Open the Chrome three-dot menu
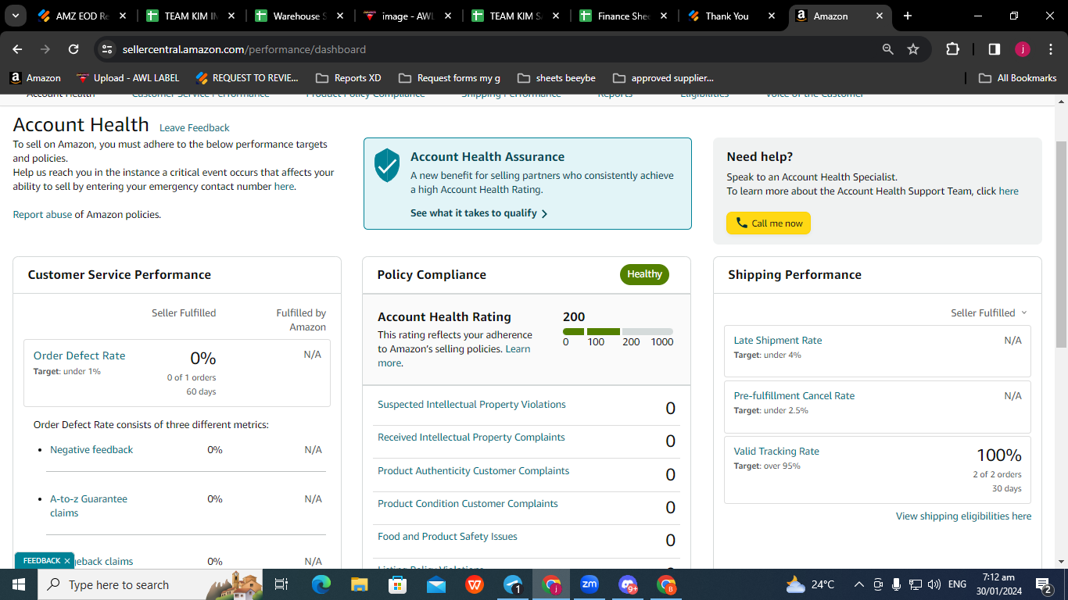Screen dimensions: 1068x600 [1050, 49]
